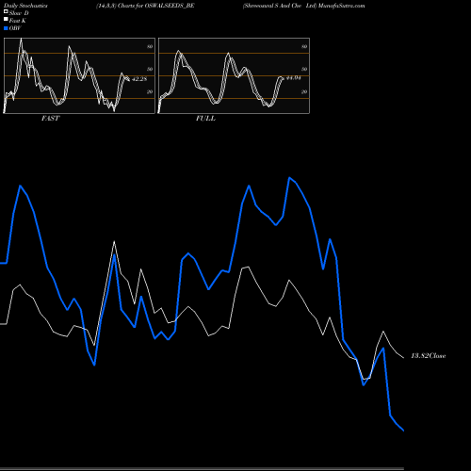Click the FAST stochastic chart panel
The width and height of the screenshot is (471, 471).
click(79, 75)
